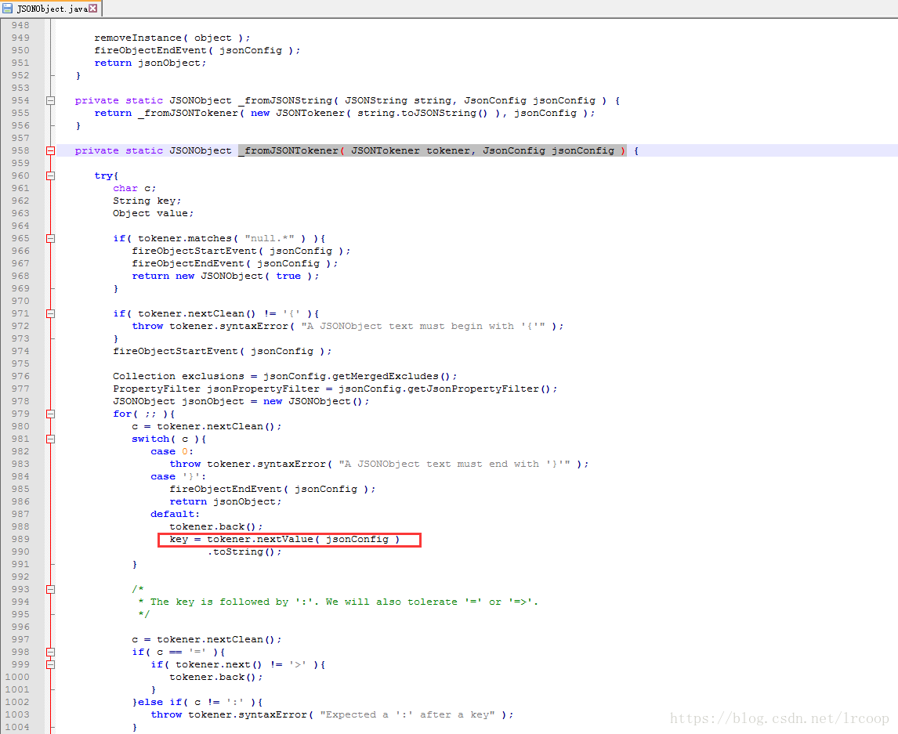
Task: Click 'fireObjectStartEvent' on line 974
Action: [176, 352]
